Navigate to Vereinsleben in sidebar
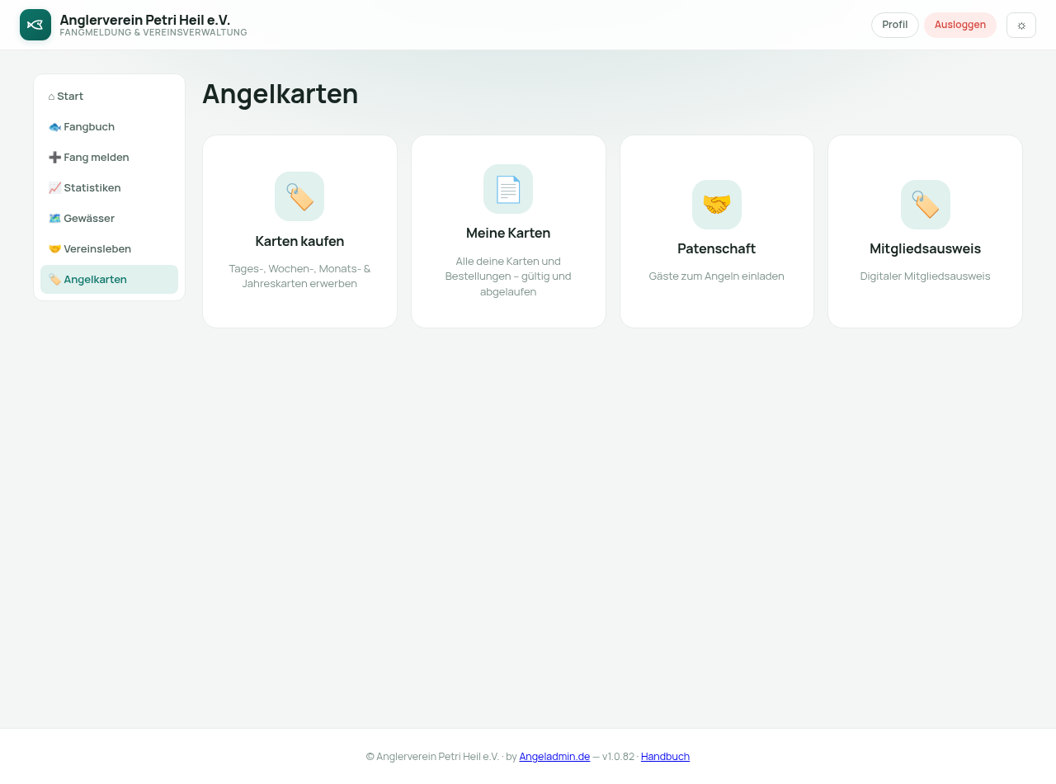Viewport: 1056px width, 784px height. 109,248
